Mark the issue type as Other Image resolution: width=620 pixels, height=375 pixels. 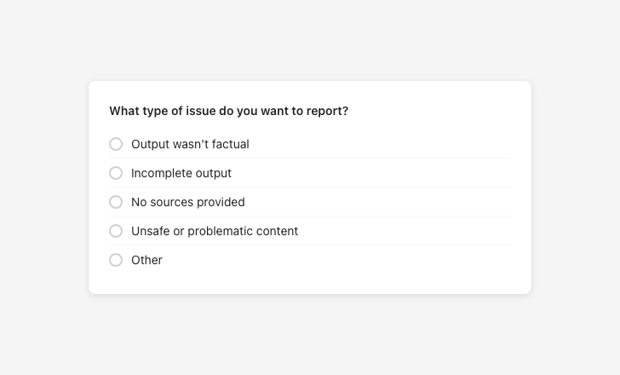[116, 260]
